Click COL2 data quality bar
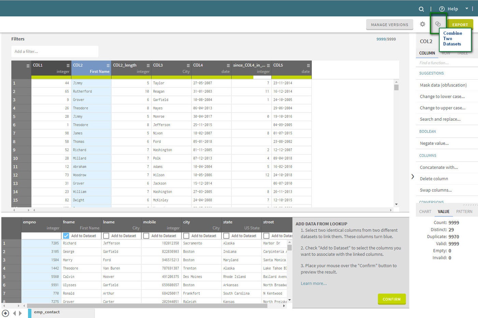Image resolution: width=478 pixels, height=318 pixels. 91,77
